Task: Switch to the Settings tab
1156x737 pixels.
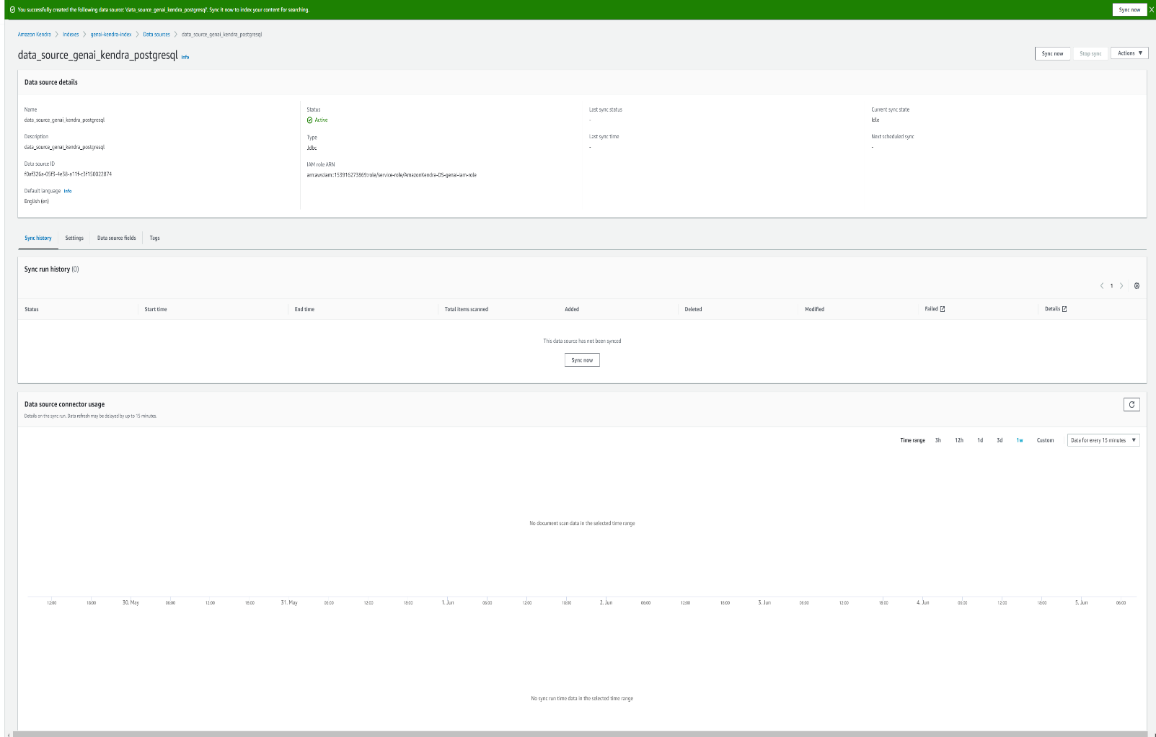Action: click(74, 237)
